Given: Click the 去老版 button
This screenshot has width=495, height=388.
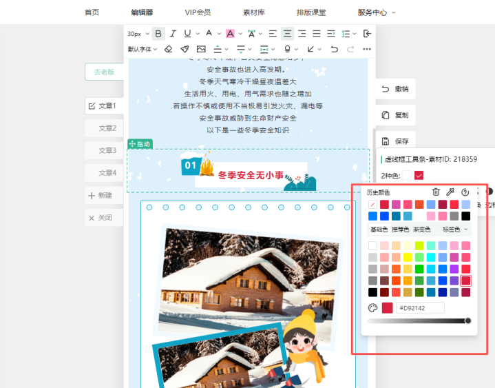Looking at the screenshot, I should click(x=105, y=72).
